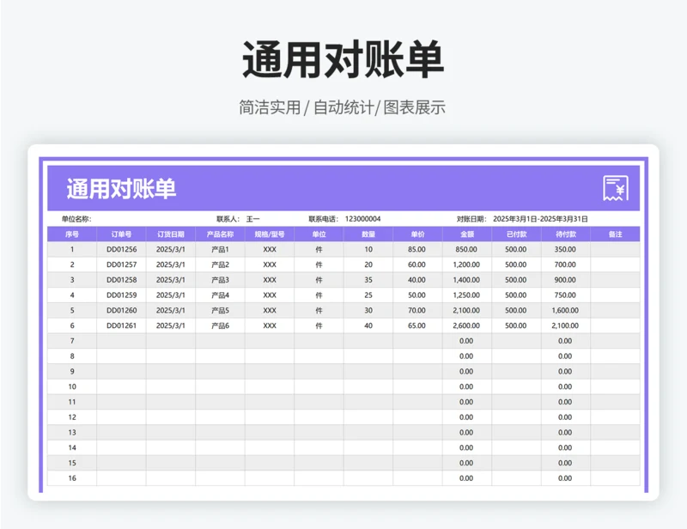Click order number DD01259
Screen dimensions: 687x529
point(121,295)
